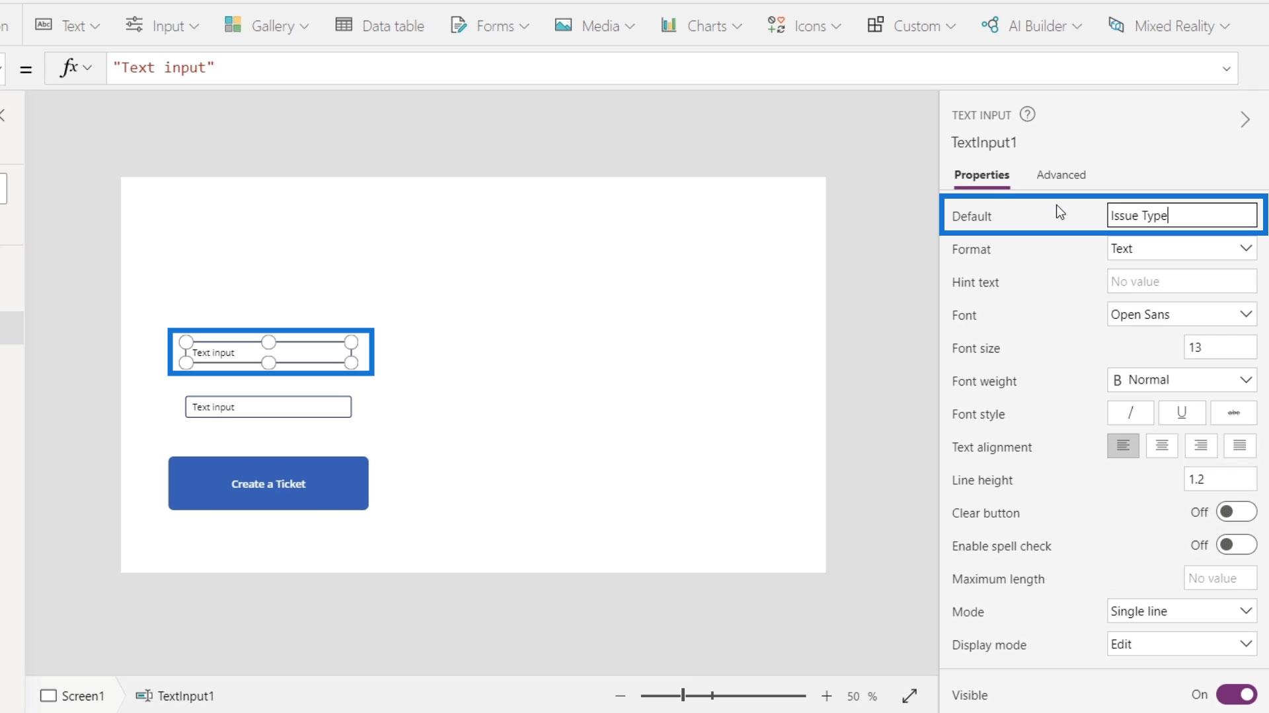Open the Mode dropdown

(x=1181, y=611)
